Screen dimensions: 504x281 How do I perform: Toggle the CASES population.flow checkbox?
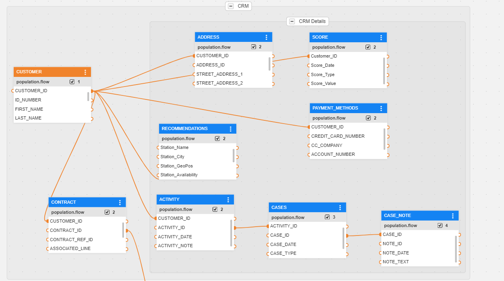327,217
